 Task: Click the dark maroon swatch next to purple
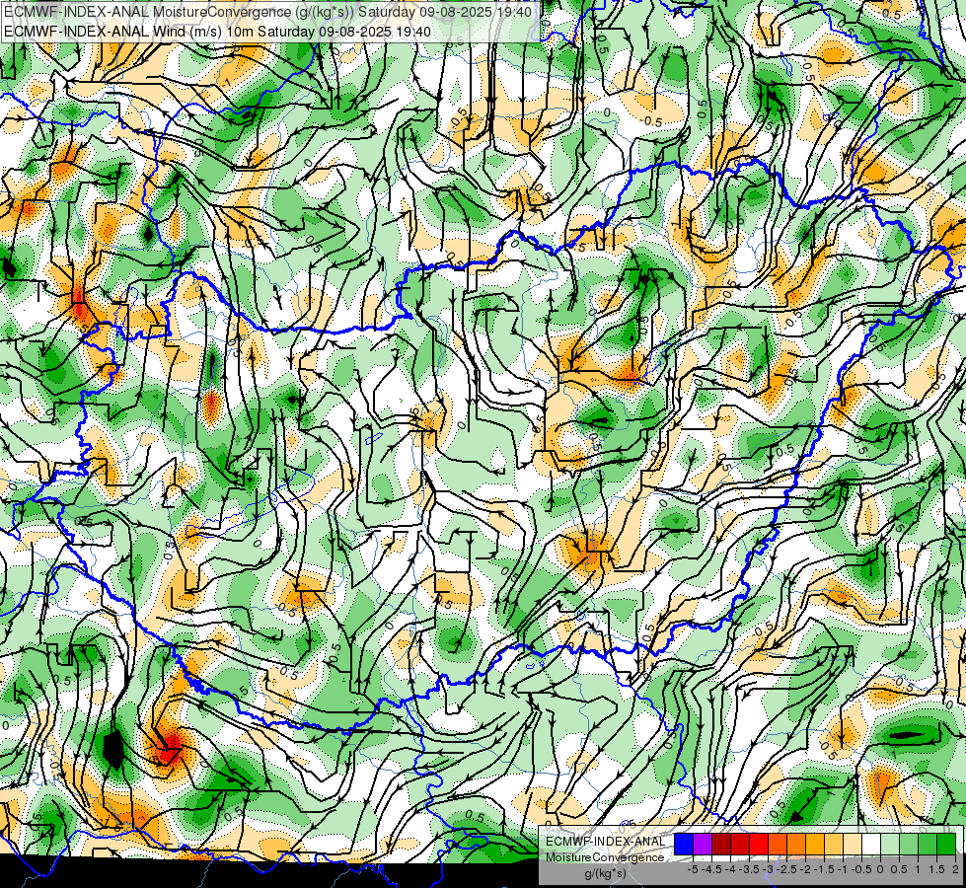pos(721,845)
